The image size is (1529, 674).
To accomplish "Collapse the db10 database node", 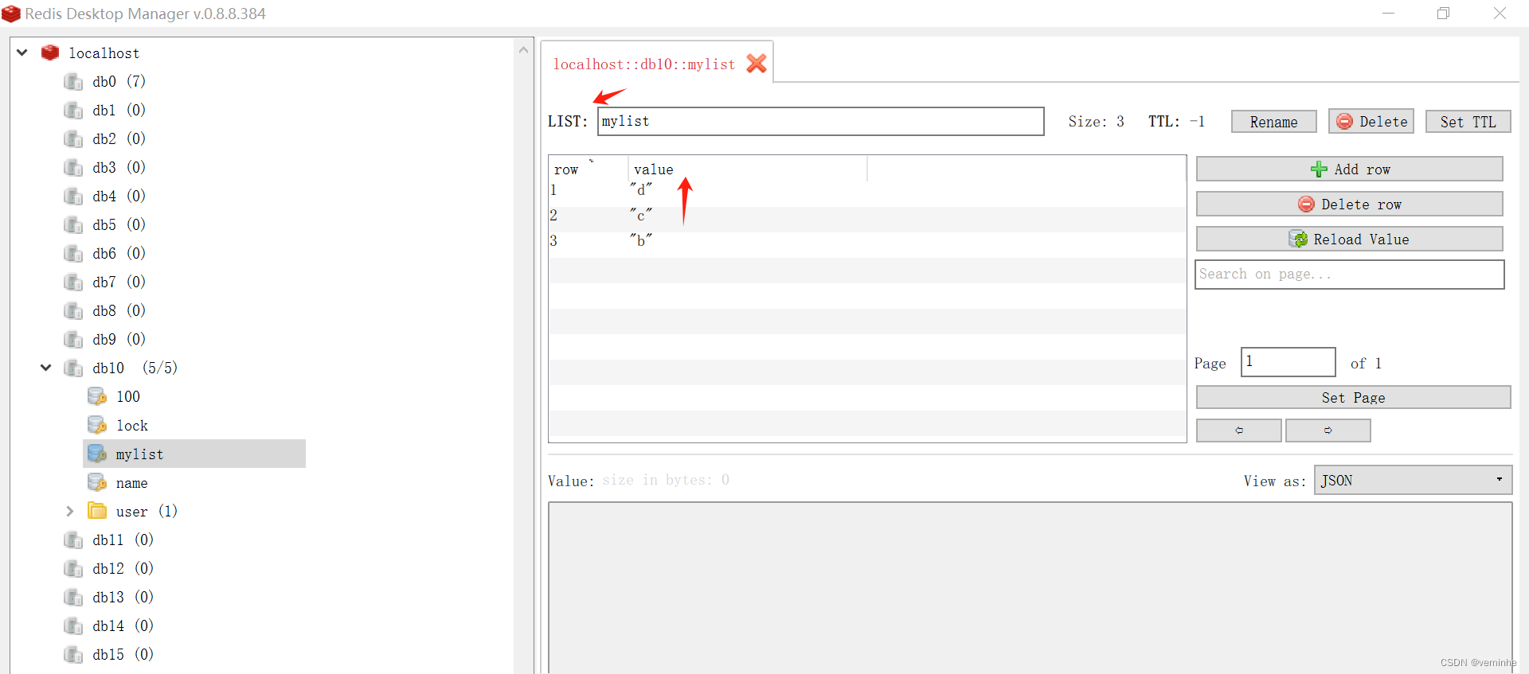I will [x=46, y=368].
